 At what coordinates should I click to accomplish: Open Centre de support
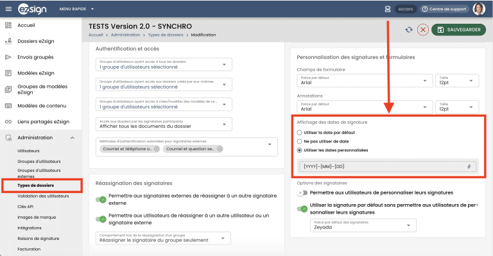pos(444,9)
